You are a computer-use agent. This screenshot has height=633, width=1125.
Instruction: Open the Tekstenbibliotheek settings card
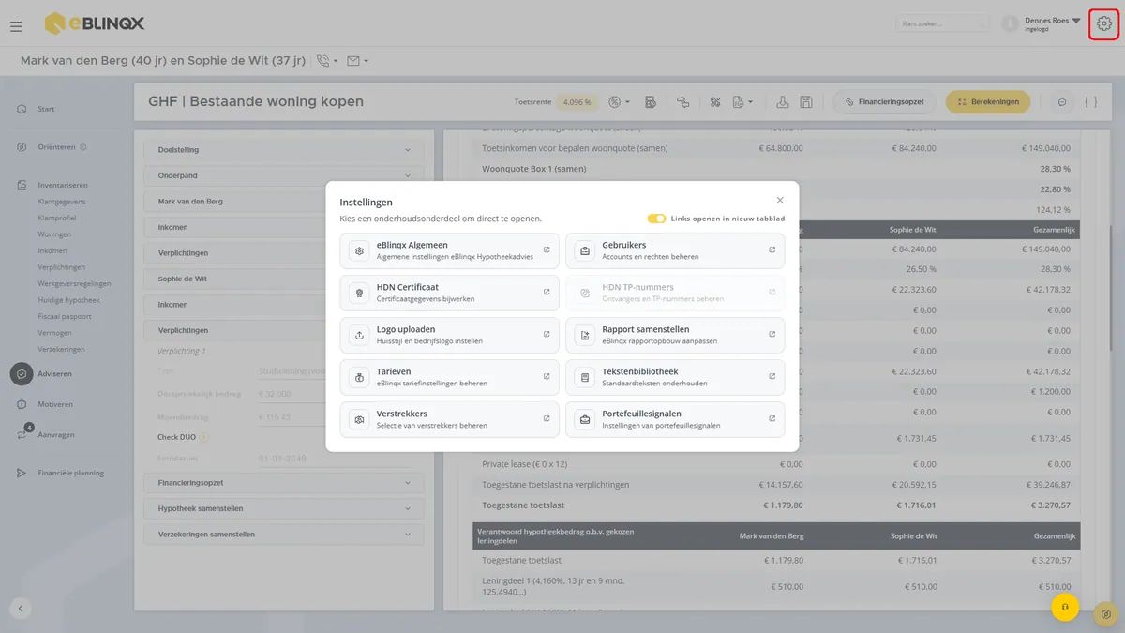click(675, 377)
